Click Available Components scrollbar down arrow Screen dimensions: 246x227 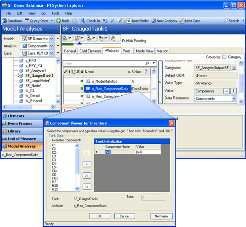tap(77, 189)
